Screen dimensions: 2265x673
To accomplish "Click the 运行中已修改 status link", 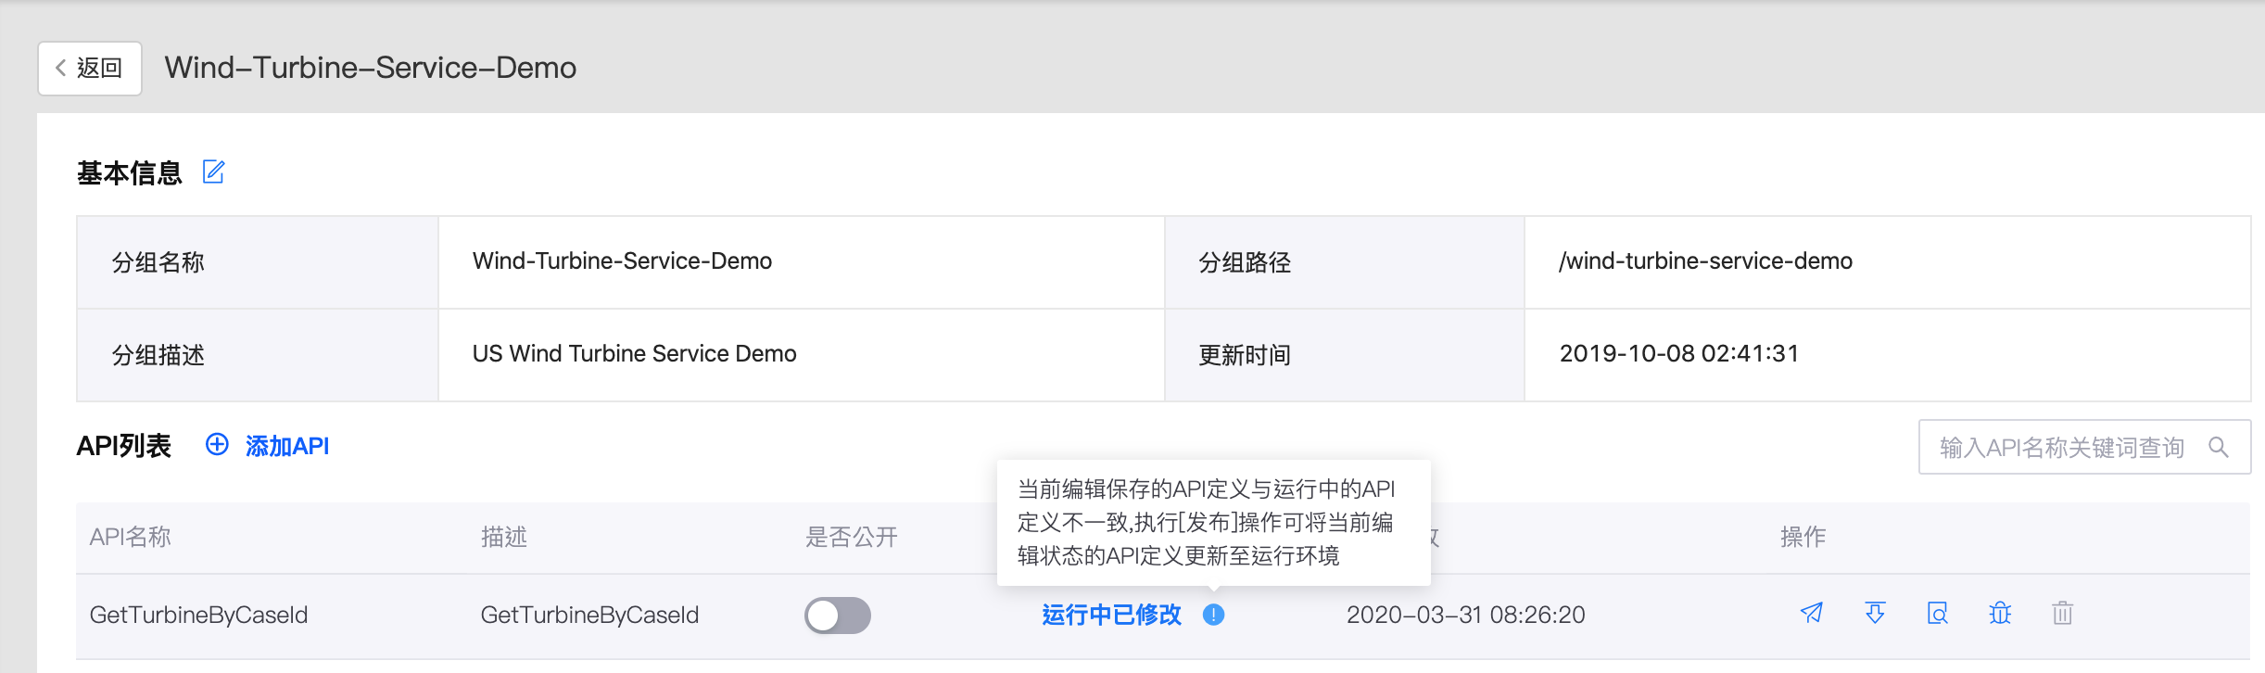I will click(x=1111, y=615).
